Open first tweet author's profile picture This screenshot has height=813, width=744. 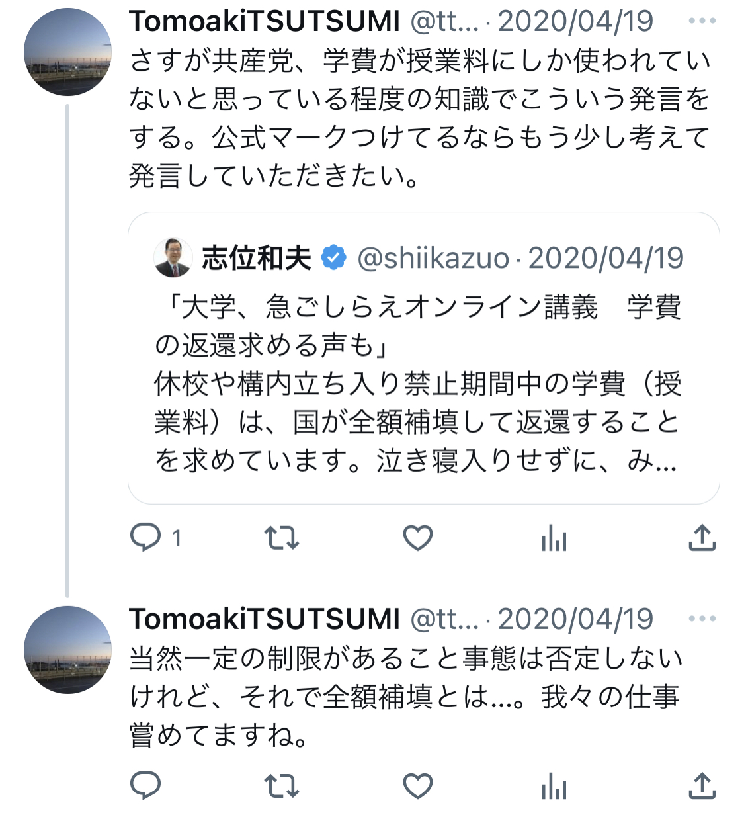click(67, 52)
